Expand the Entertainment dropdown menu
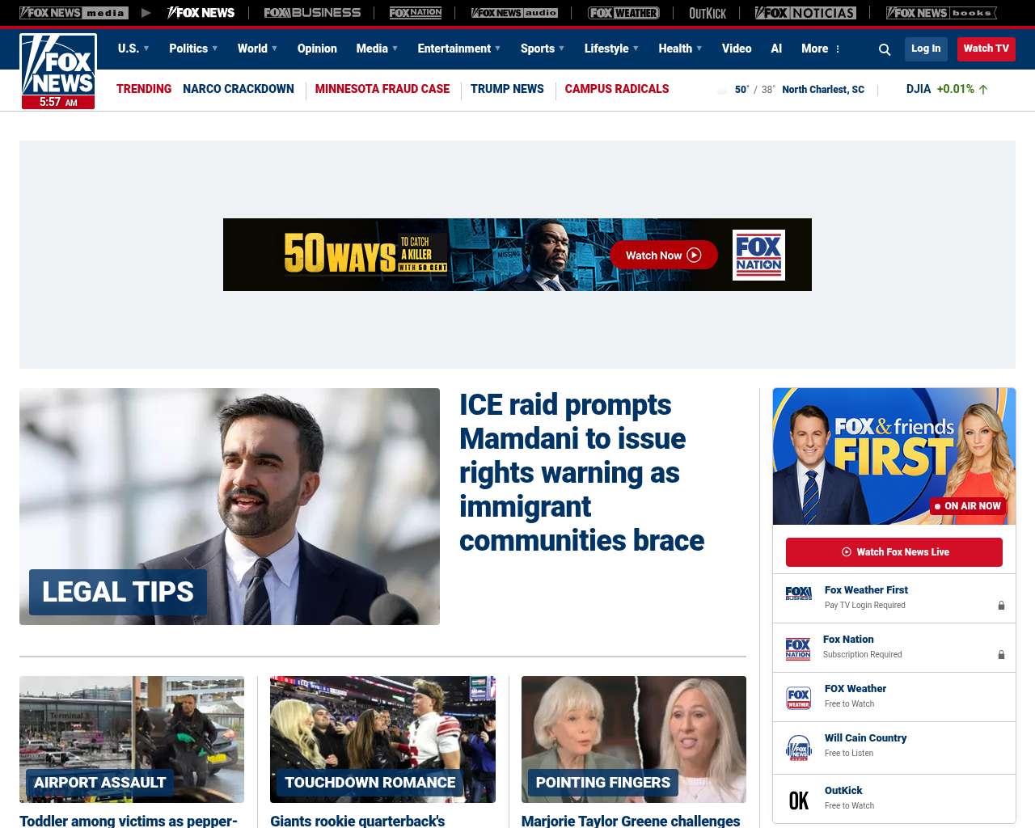Viewport: 1035px width, 828px height. click(458, 49)
